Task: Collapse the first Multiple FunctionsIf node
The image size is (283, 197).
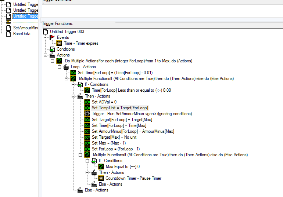Action: 66,79
